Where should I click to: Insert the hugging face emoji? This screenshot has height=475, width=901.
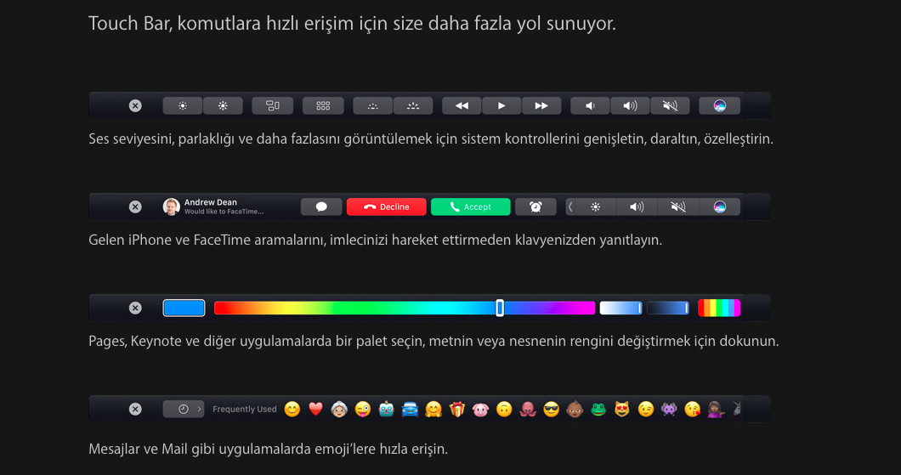pyautogui.click(x=433, y=409)
